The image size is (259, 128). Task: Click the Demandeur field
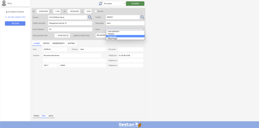click(x=125, y=23)
